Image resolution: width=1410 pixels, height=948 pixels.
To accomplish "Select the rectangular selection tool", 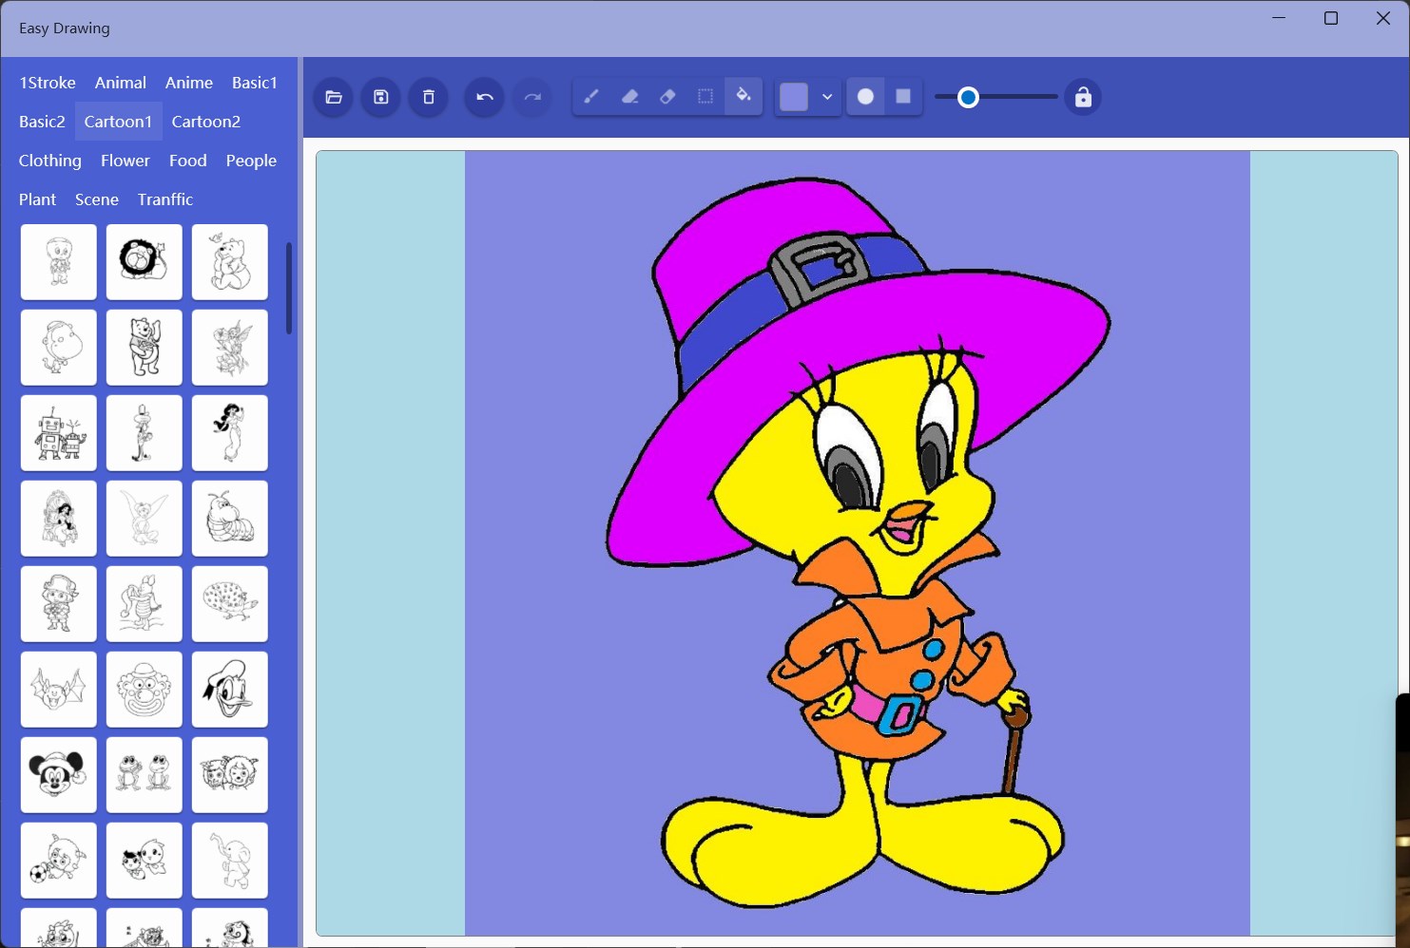I will [x=705, y=96].
